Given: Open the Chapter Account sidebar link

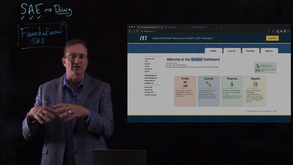Looking at the screenshot, I should 149,59.
